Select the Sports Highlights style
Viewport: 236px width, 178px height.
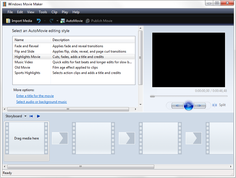click(74, 73)
